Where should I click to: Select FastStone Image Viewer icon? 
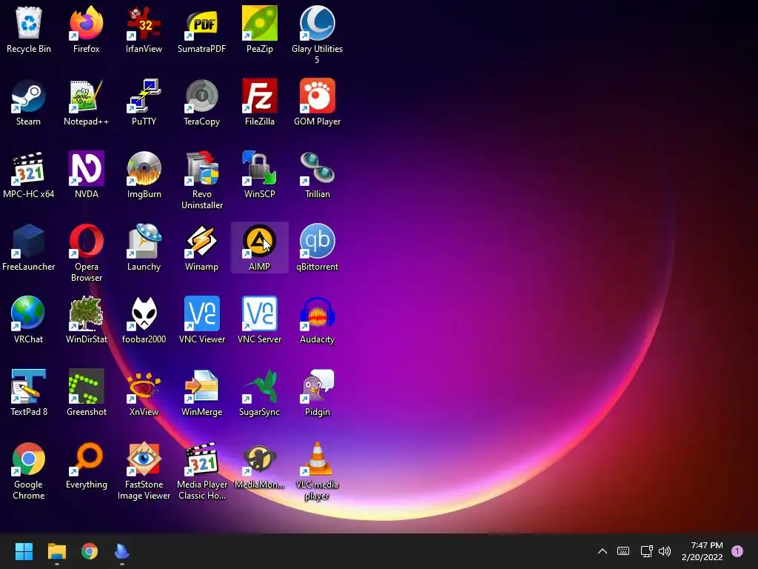point(144,459)
